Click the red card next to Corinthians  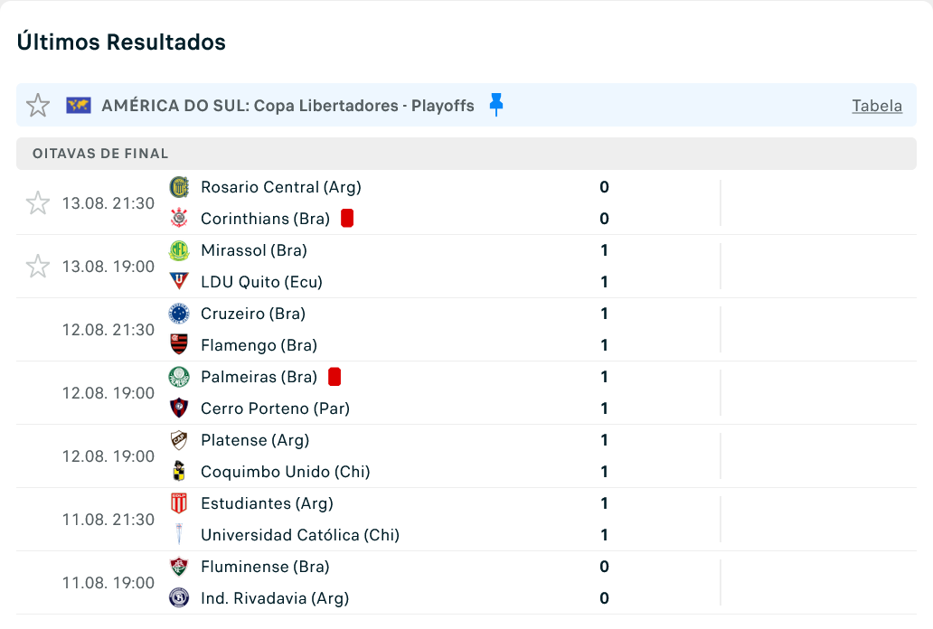point(347,219)
